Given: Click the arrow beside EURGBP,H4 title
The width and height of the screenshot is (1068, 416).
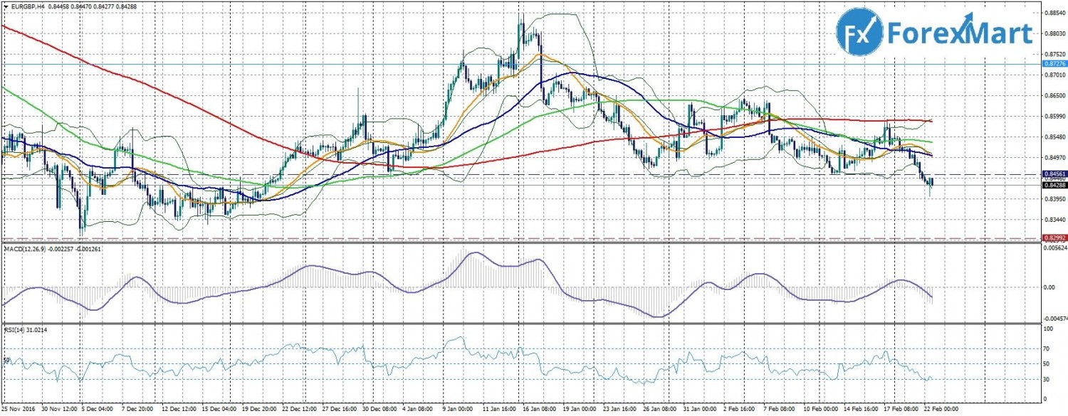Looking at the screenshot, I should pyautogui.click(x=4, y=6).
